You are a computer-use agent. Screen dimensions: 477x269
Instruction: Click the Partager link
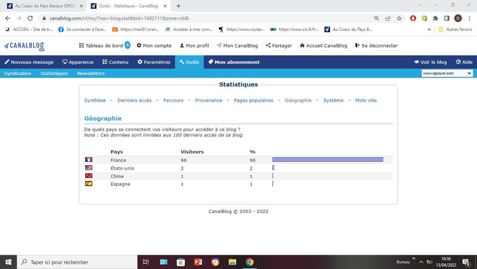tap(278, 46)
